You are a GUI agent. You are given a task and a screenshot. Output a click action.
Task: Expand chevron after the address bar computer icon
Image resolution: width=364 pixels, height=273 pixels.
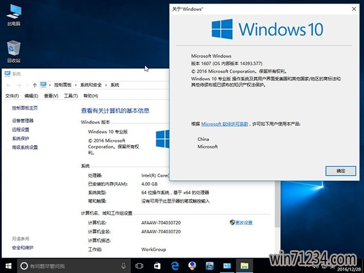[x=50, y=85]
